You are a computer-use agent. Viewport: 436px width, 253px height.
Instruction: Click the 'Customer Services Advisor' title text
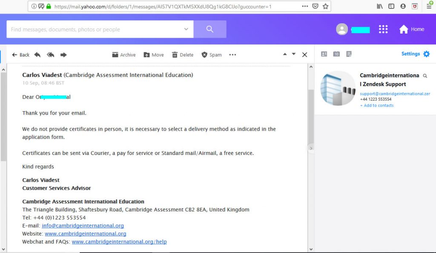[57, 188]
